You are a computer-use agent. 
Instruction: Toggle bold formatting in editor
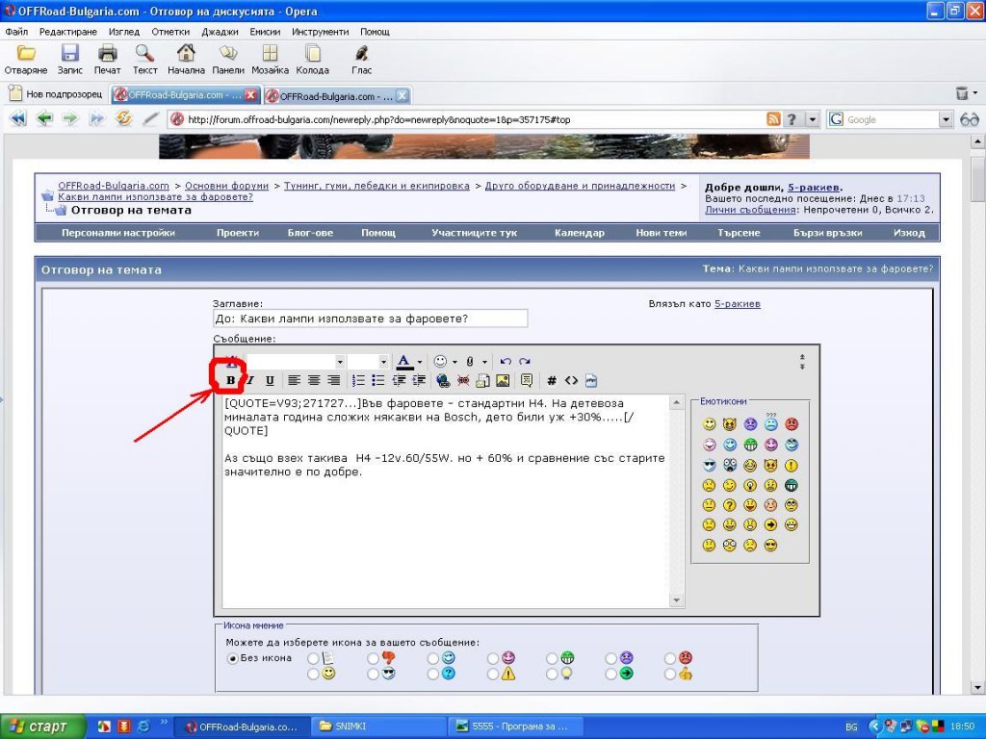230,380
